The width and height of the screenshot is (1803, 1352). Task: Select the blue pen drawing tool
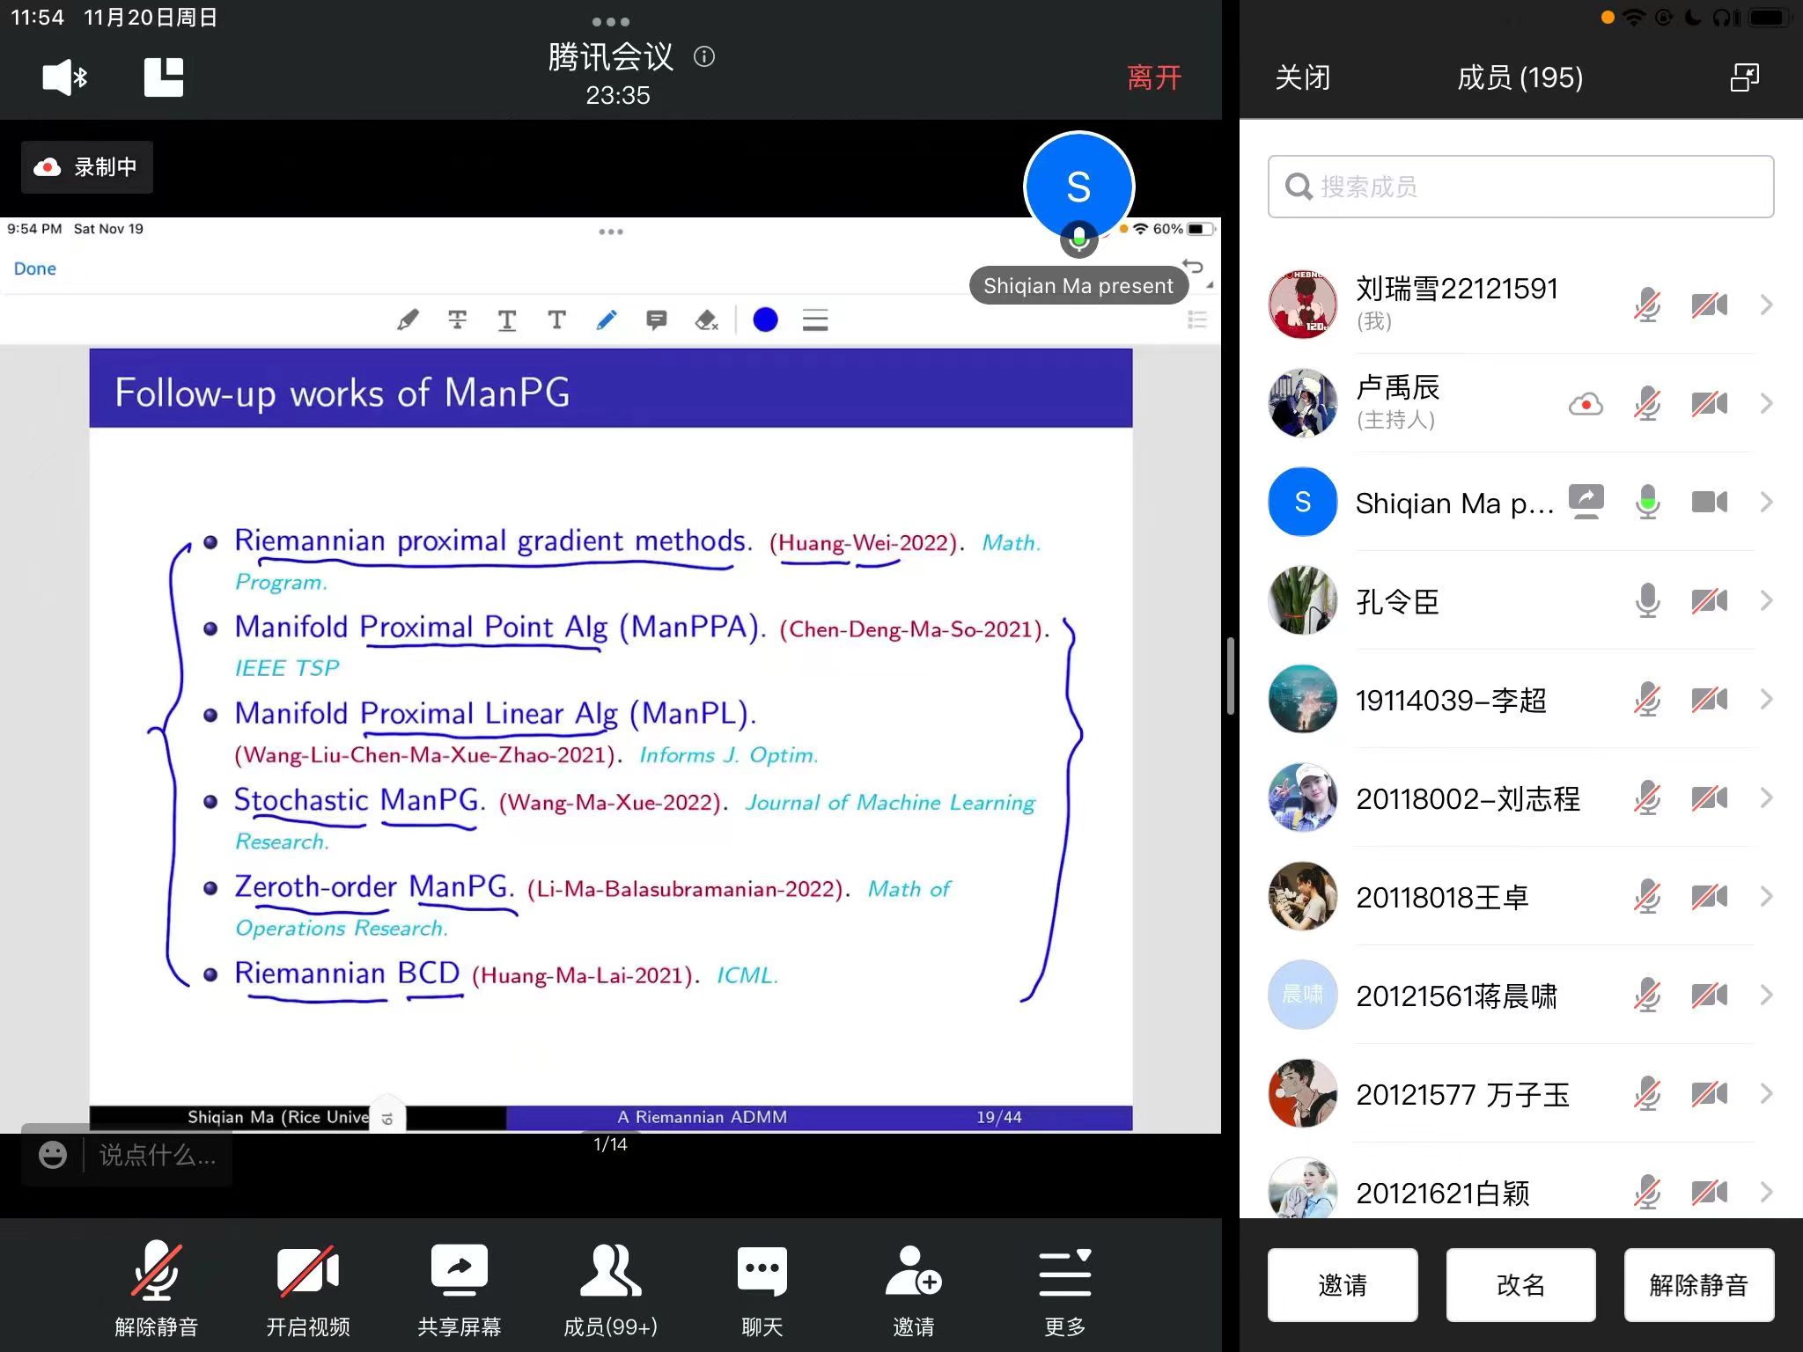point(607,320)
